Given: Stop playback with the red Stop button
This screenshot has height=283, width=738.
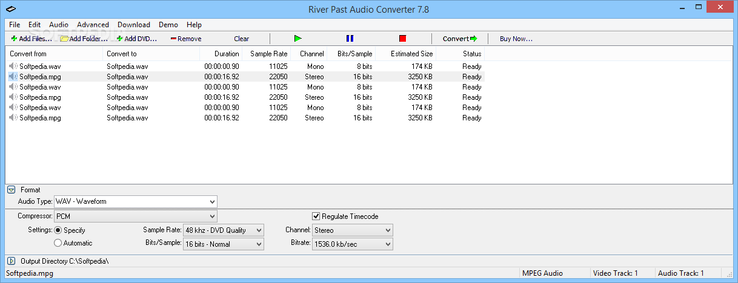Looking at the screenshot, I should [402, 39].
